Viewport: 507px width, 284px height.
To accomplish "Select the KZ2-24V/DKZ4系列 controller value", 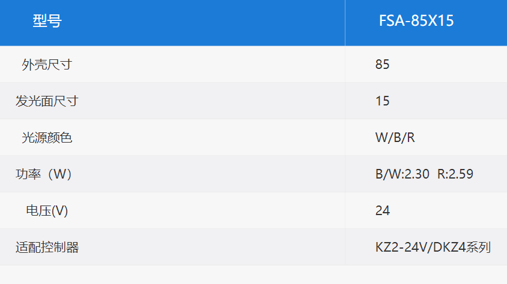I will tap(433, 247).
